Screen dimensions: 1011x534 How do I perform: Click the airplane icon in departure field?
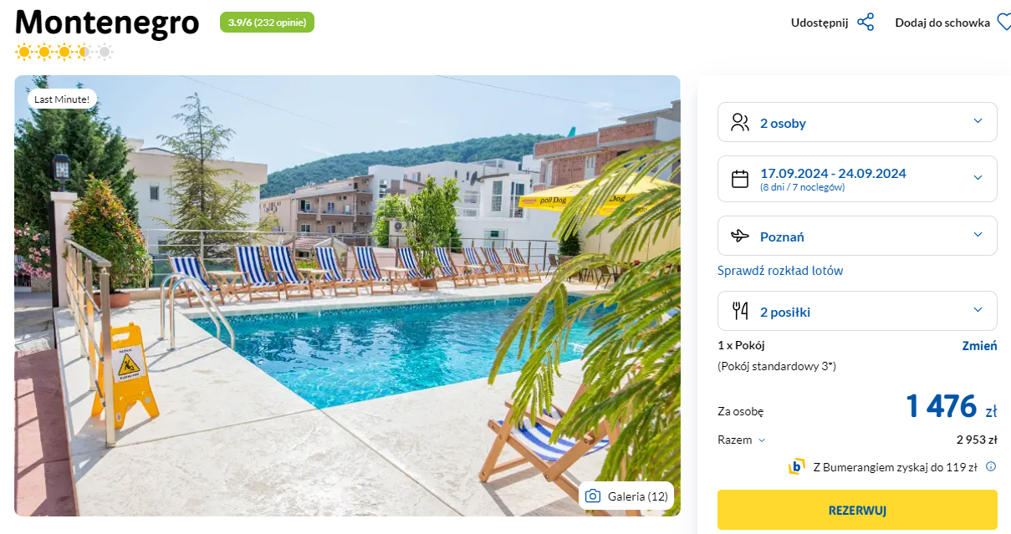coord(740,236)
